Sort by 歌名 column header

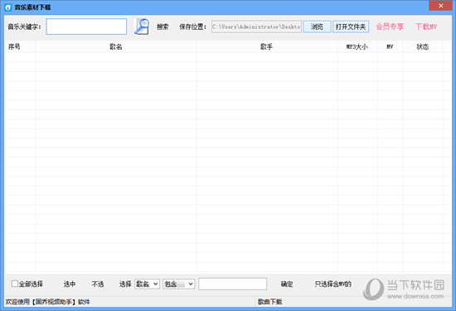pos(116,46)
